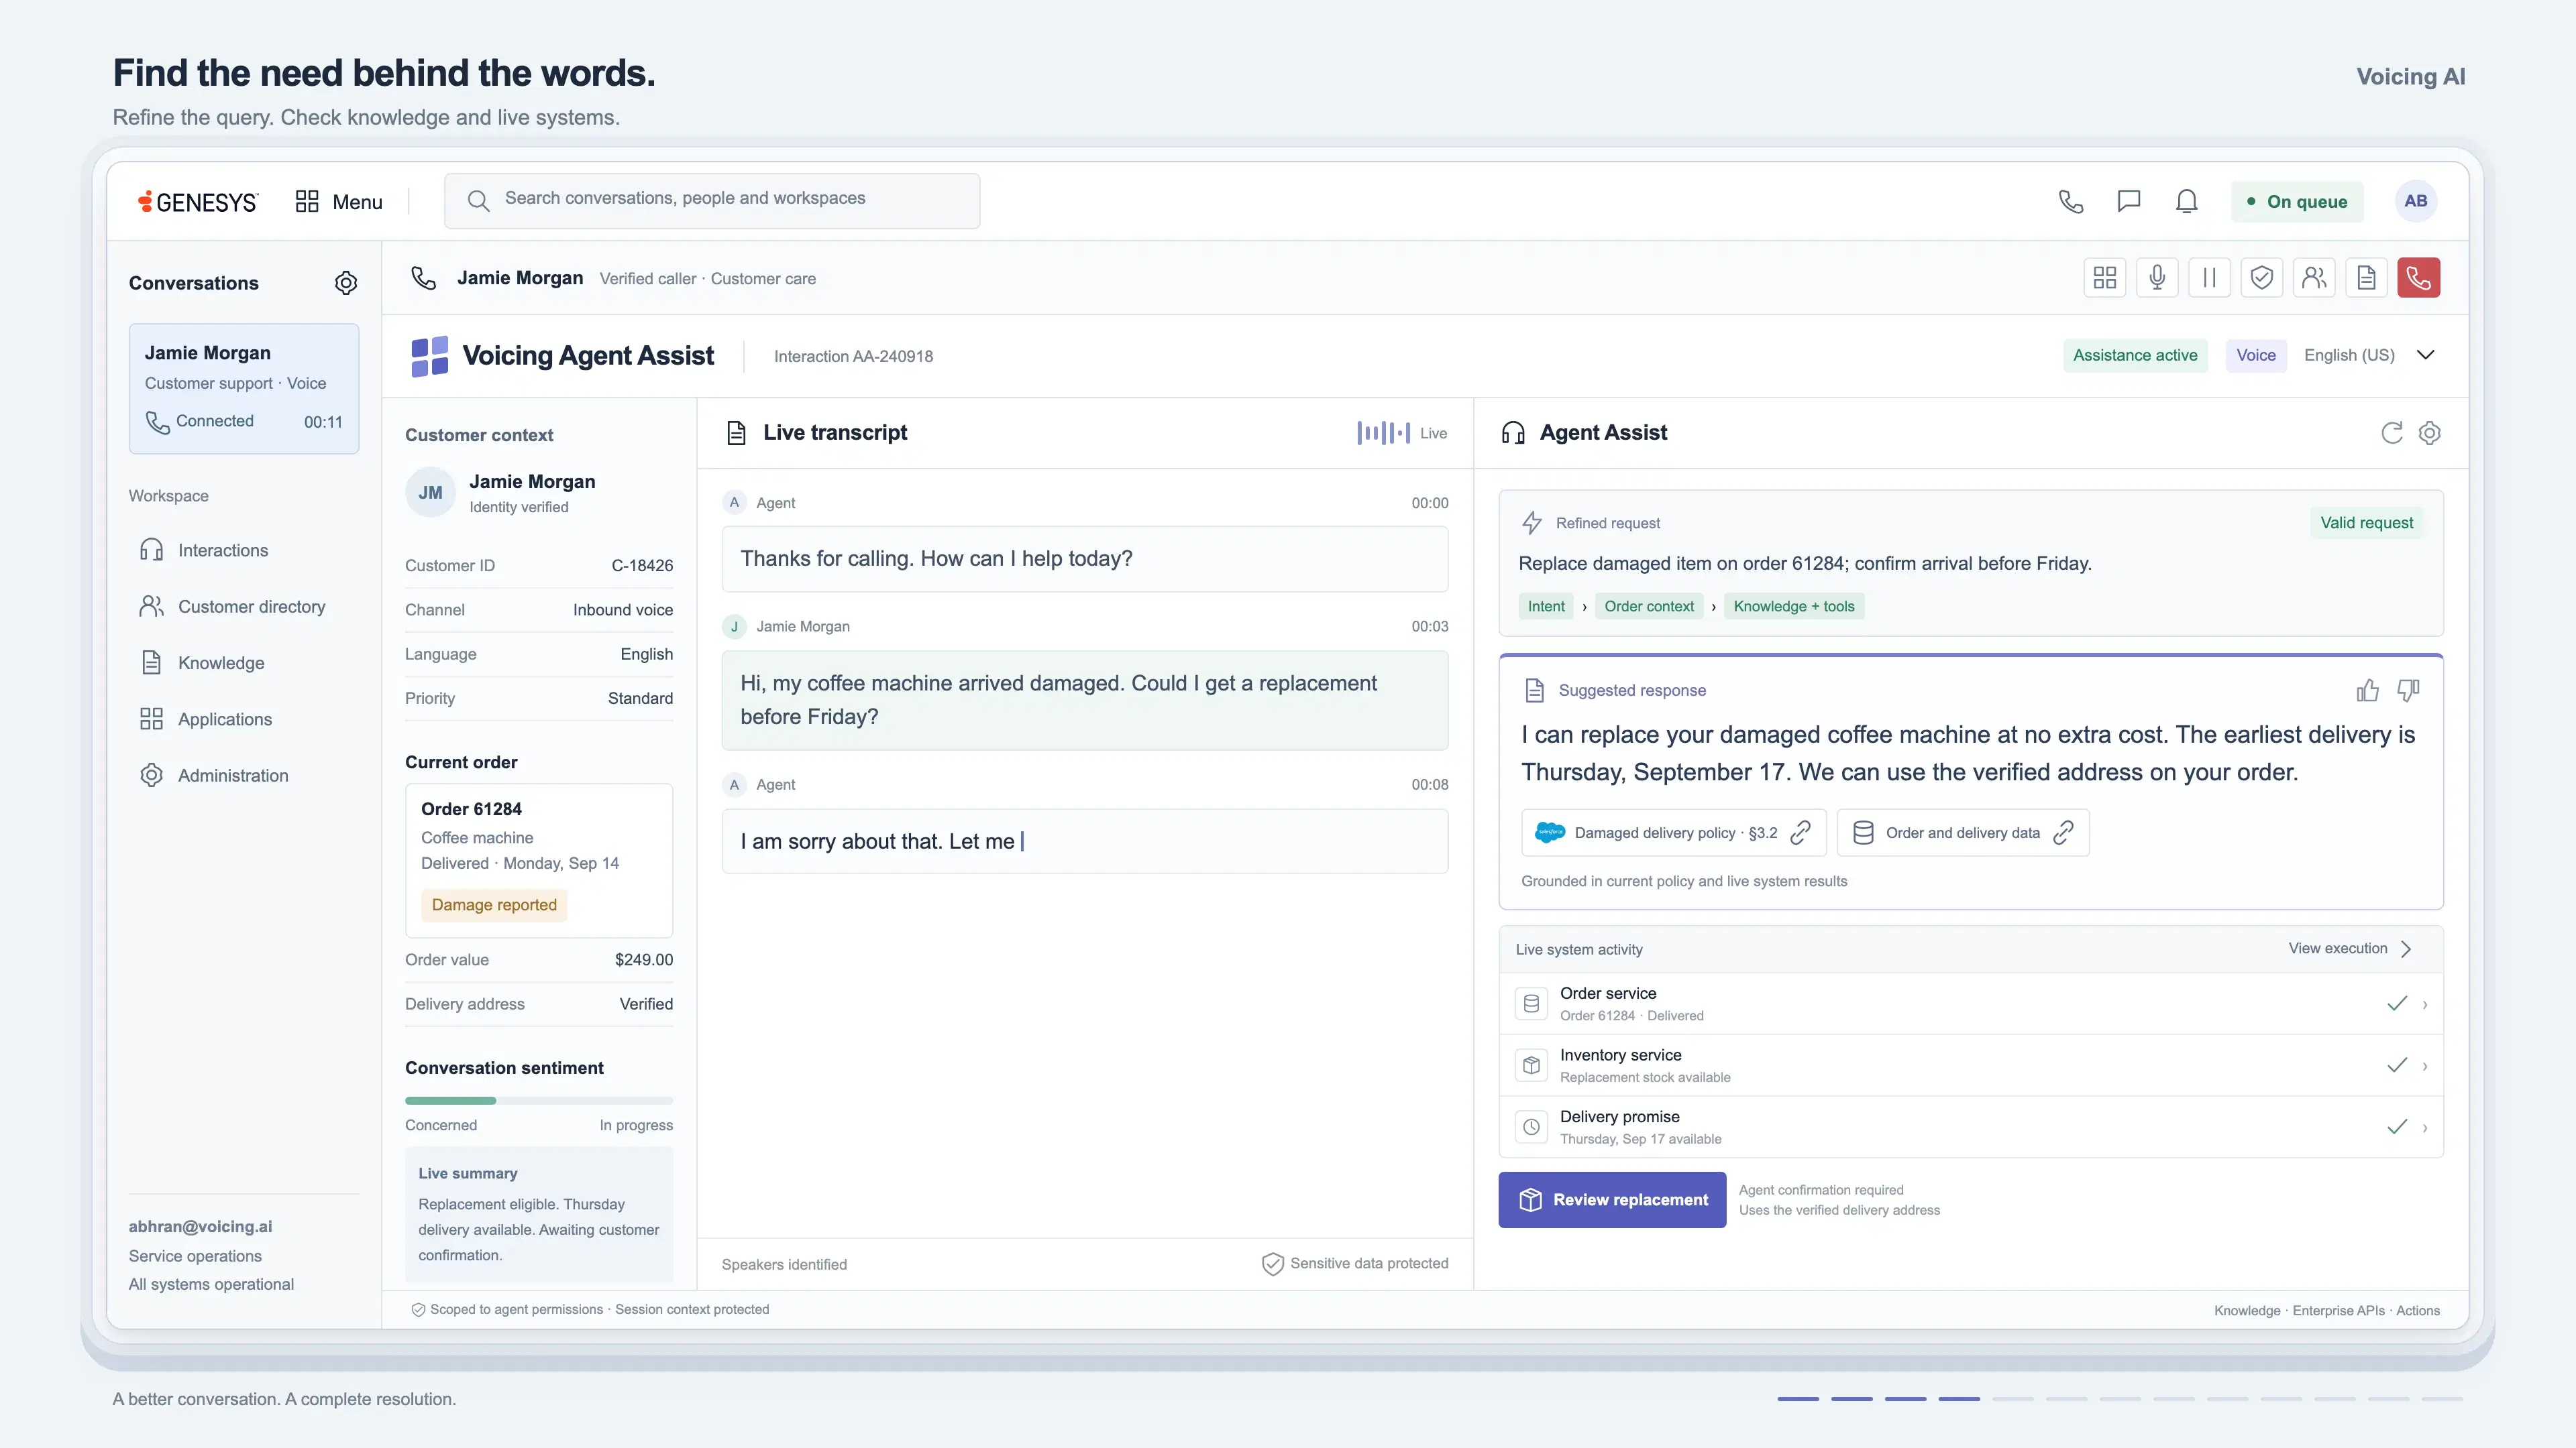
Task: Click the AB user avatar
Action: [2416, 201]
